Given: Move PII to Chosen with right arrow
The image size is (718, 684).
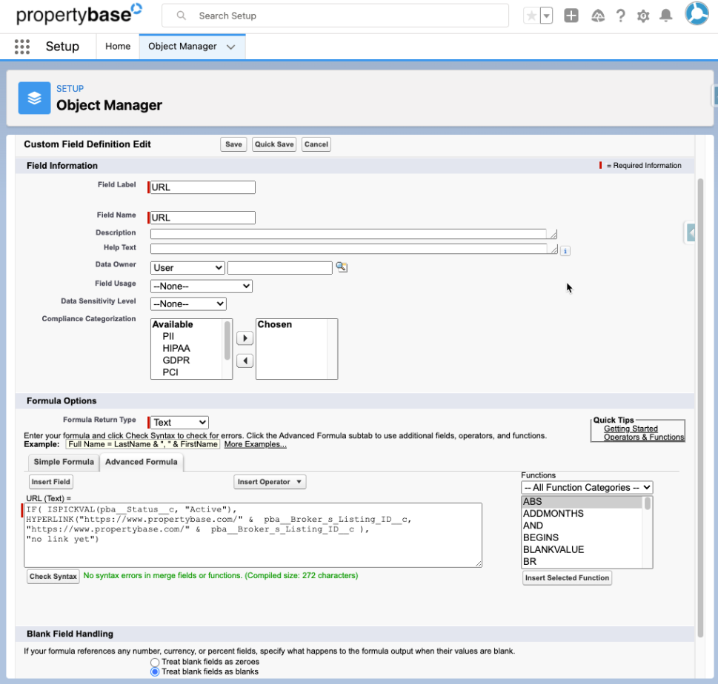Looking at the screenshot, I should [x=245, y=338].
